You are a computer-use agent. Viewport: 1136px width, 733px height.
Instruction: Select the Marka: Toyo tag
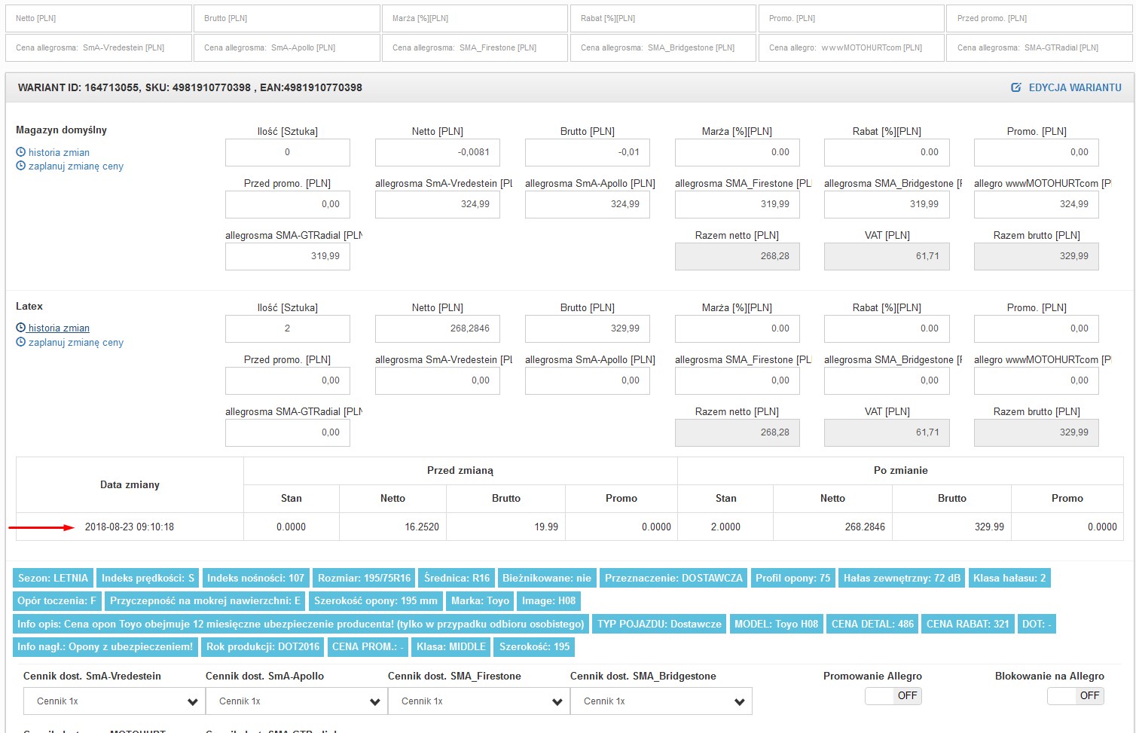(481, 601)
